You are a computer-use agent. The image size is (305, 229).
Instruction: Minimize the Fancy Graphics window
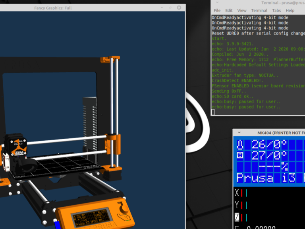click(162, 8)
